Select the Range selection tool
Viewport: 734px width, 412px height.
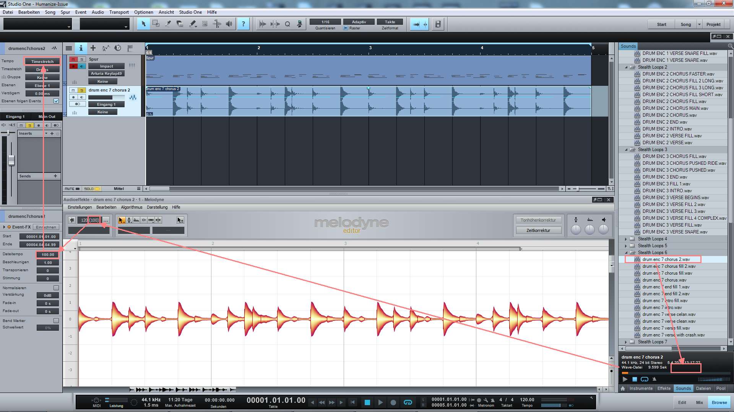pos(156,24)
